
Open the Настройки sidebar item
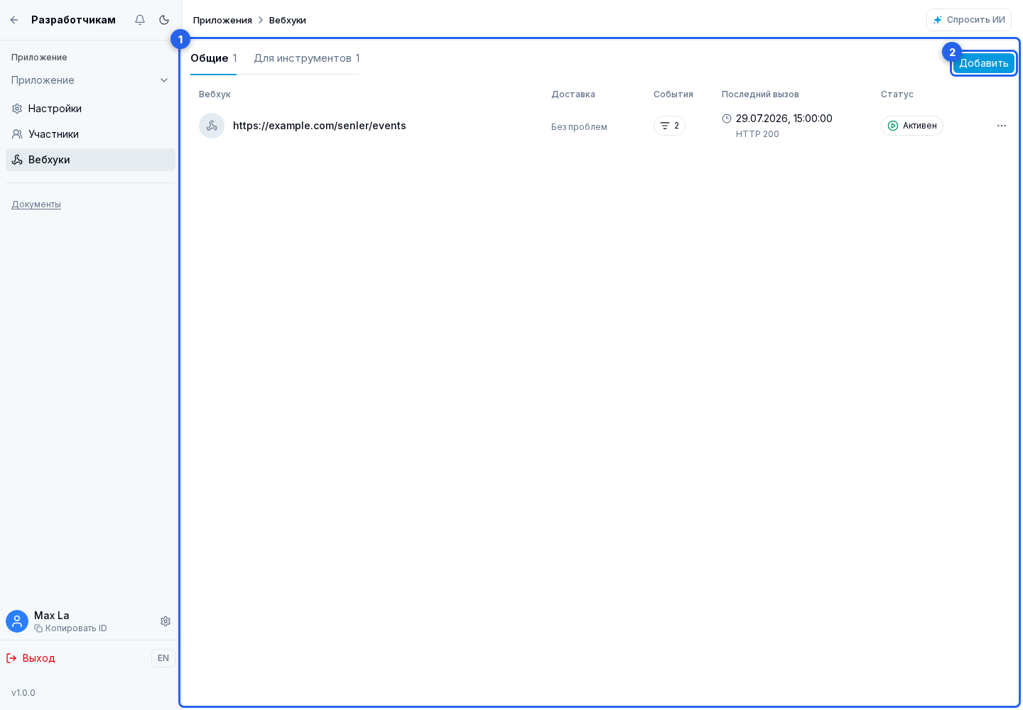click(90, 109)
